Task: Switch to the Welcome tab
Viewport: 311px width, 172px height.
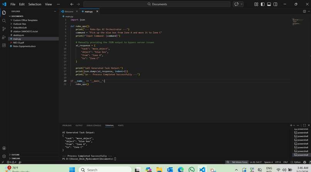Action: (69, 12)
